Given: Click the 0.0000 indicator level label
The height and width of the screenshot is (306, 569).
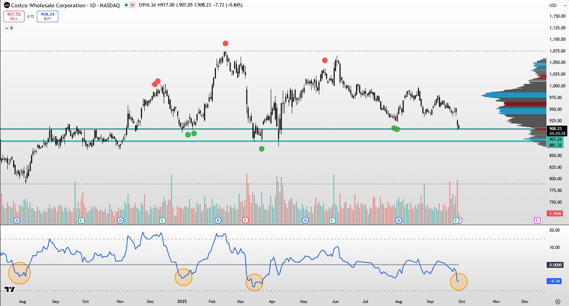Looking at the screenshot, I should pyautogui.click(x=555, y=265).
